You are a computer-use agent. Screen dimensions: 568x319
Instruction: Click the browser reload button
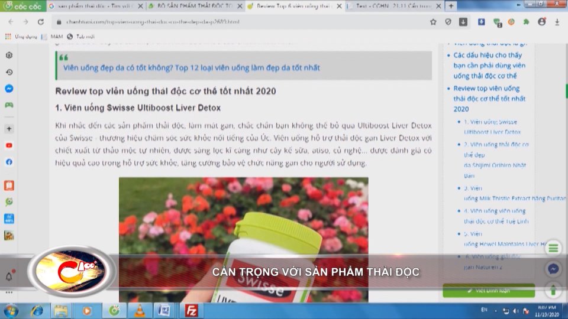[x=40, y=22]
